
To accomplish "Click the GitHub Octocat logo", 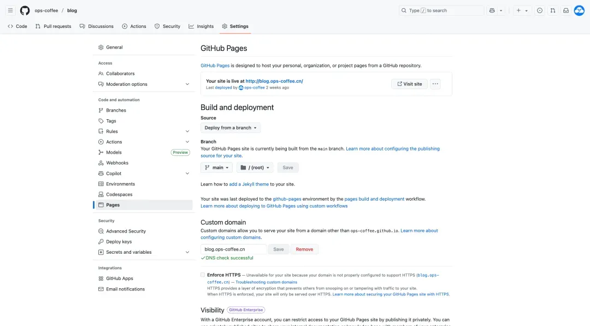I will click(25, 10).
